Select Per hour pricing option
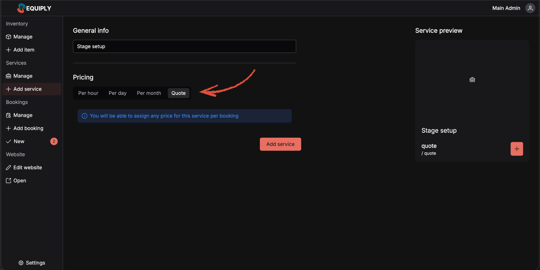 click(x=88, y=93)
